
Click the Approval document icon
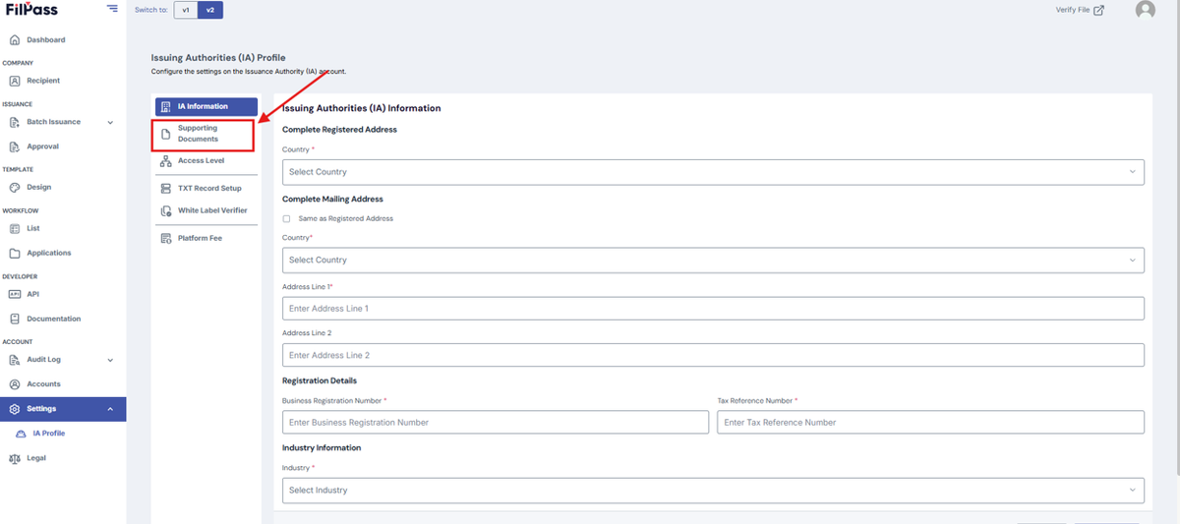[15, 146]
